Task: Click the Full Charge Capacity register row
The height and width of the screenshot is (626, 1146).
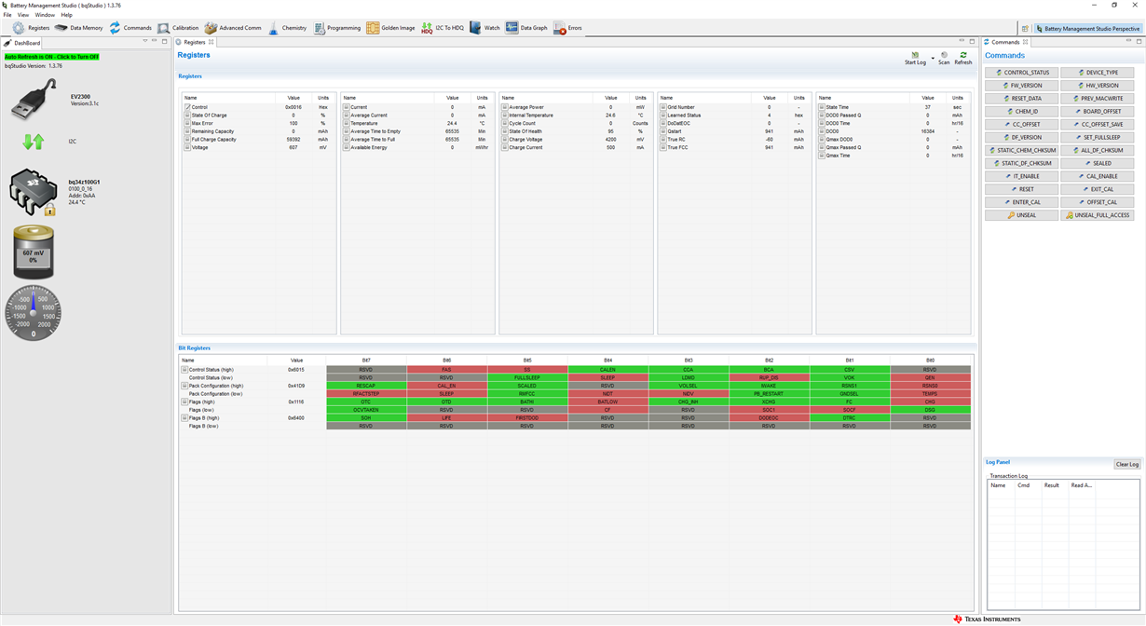Action: click(258, 140)
